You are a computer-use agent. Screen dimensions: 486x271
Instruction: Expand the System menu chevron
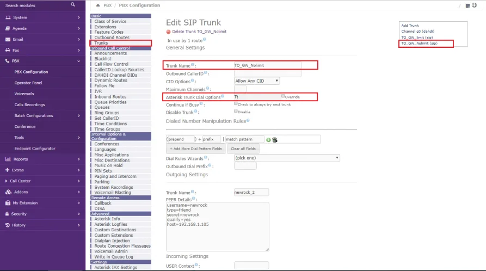(x=79, y=17)
